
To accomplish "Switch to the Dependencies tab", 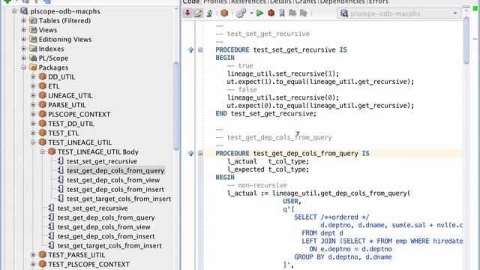I will coord(342,1).
